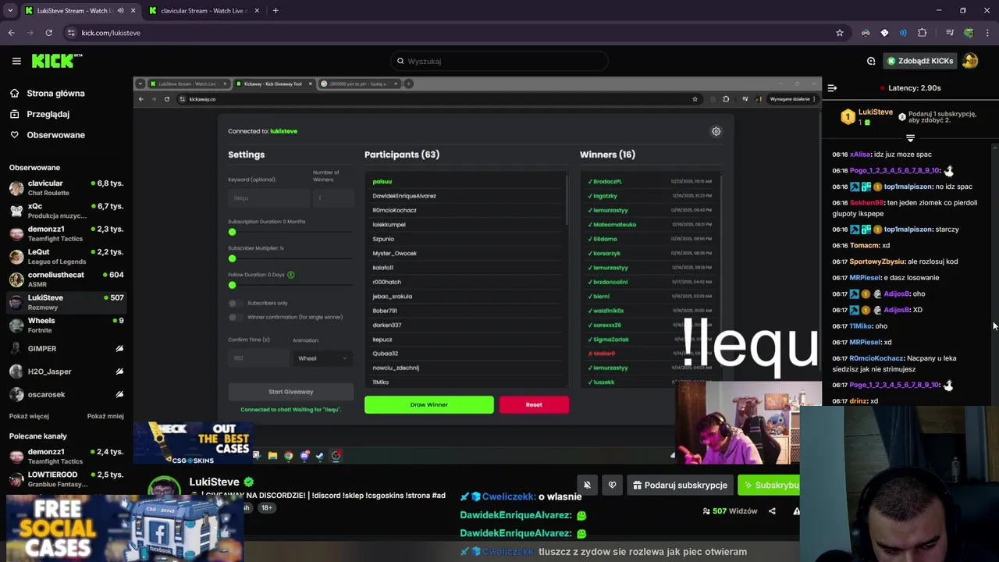Click participant DawidekEnriqueAlvarez

(x=404, y=196)
